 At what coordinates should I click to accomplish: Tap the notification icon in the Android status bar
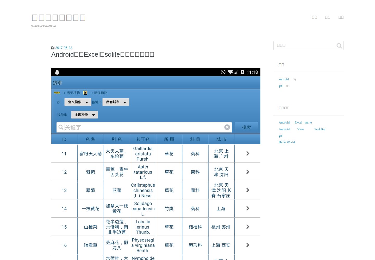57,72
